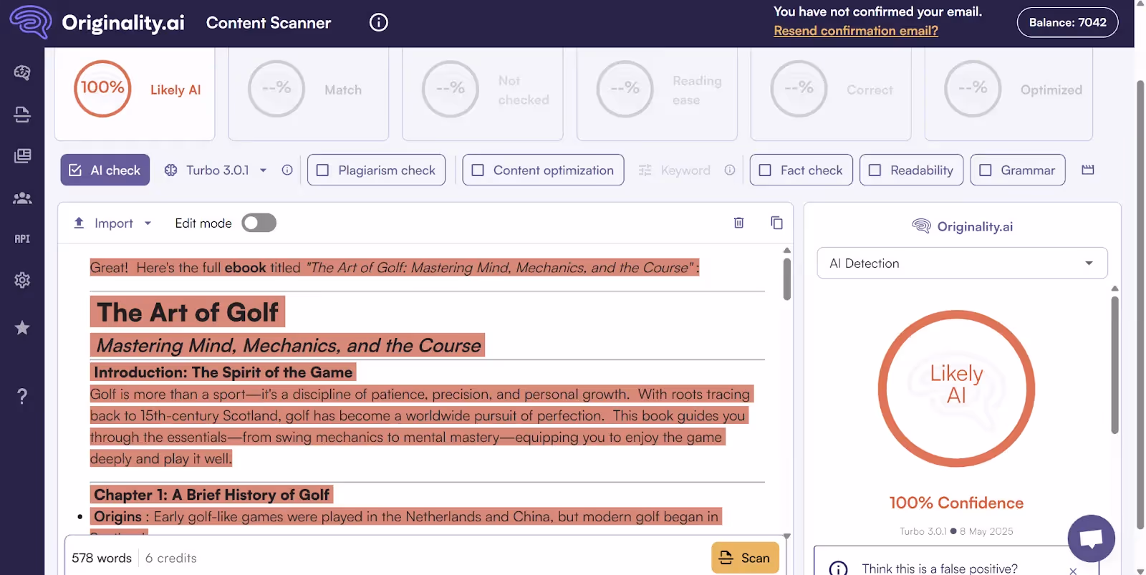Viewport: 1146px width, 575px height.
Task: Select the Reading ease score card
Action: 657,93
